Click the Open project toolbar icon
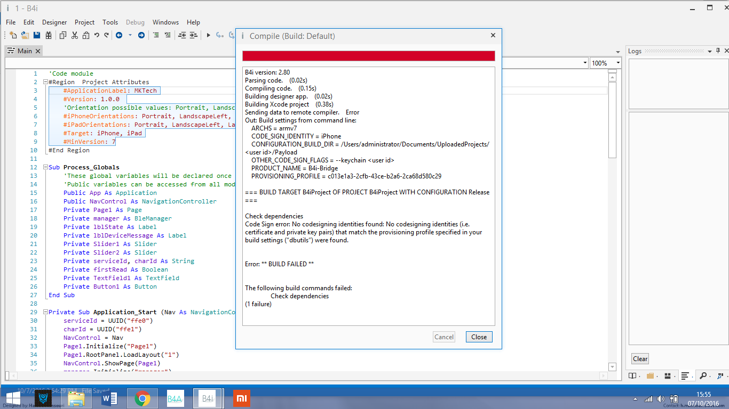The width and height of the screenshot is (729, 409). (25, 35)
